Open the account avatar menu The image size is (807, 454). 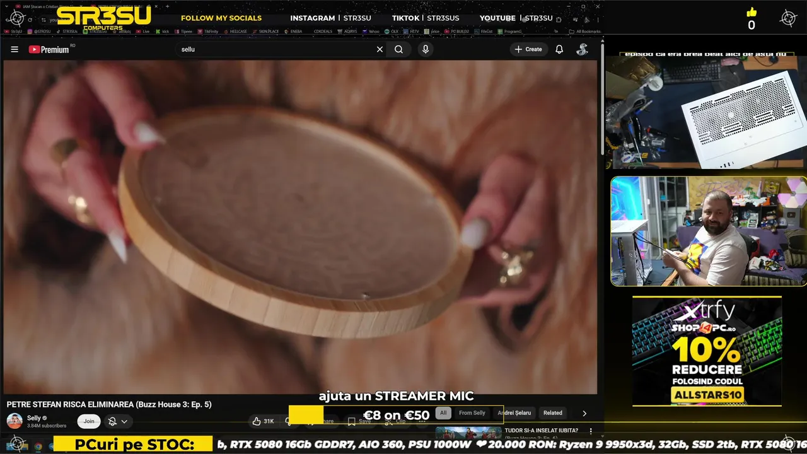[x=582, y=49]
